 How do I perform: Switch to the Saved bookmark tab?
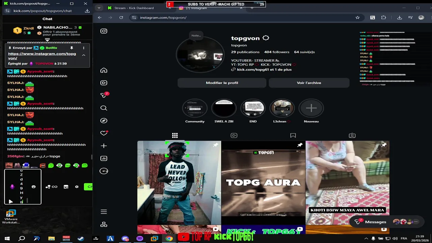[293, 135]
